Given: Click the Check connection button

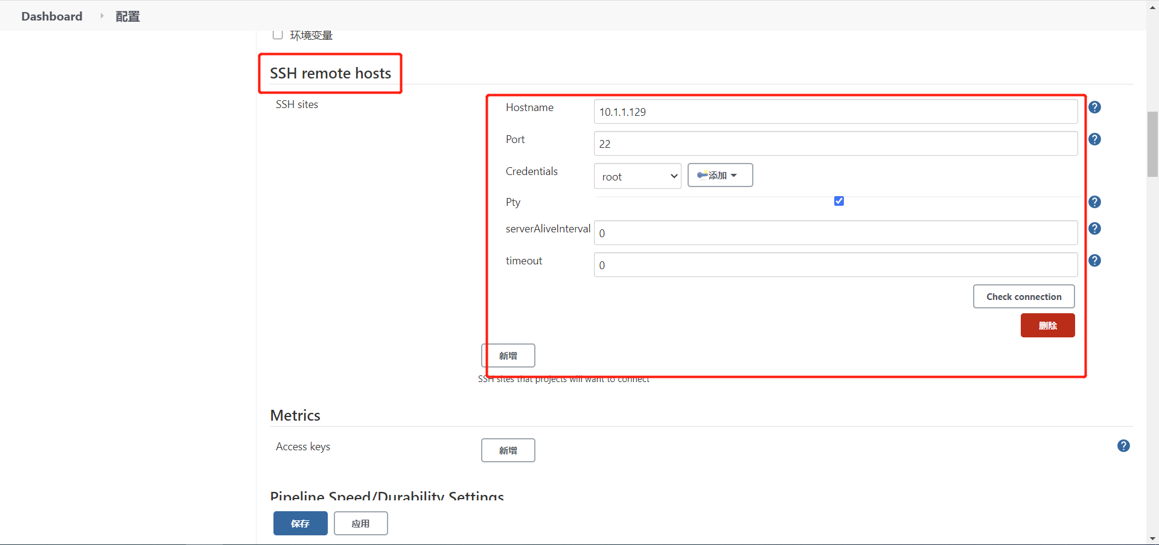Looking at the screenshot, I should 1023,296.
